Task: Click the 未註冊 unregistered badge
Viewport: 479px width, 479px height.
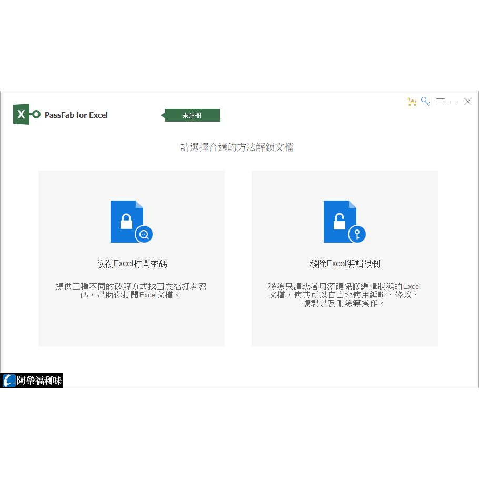Action: point(191,115)
